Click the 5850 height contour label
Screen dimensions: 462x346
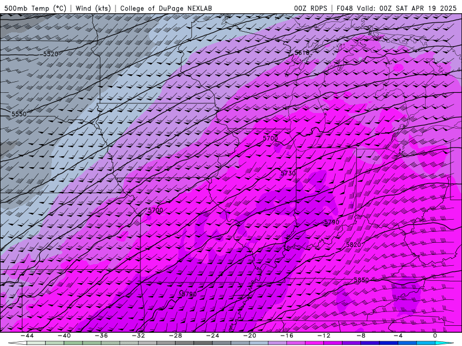click(362, 280)
